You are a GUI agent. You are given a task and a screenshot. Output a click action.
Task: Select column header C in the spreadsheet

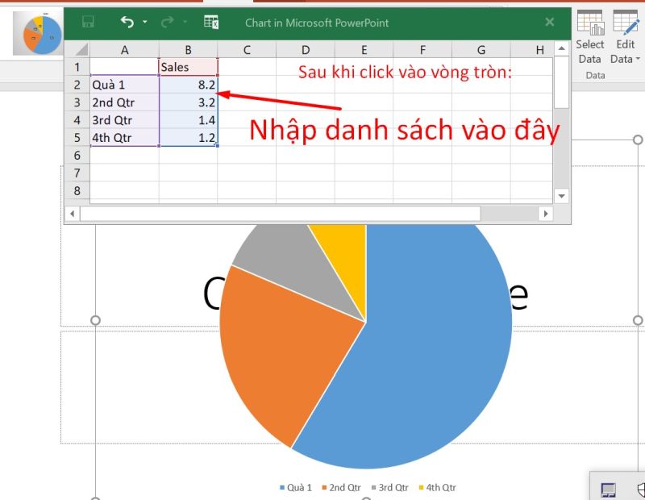[x=247, y=50]
